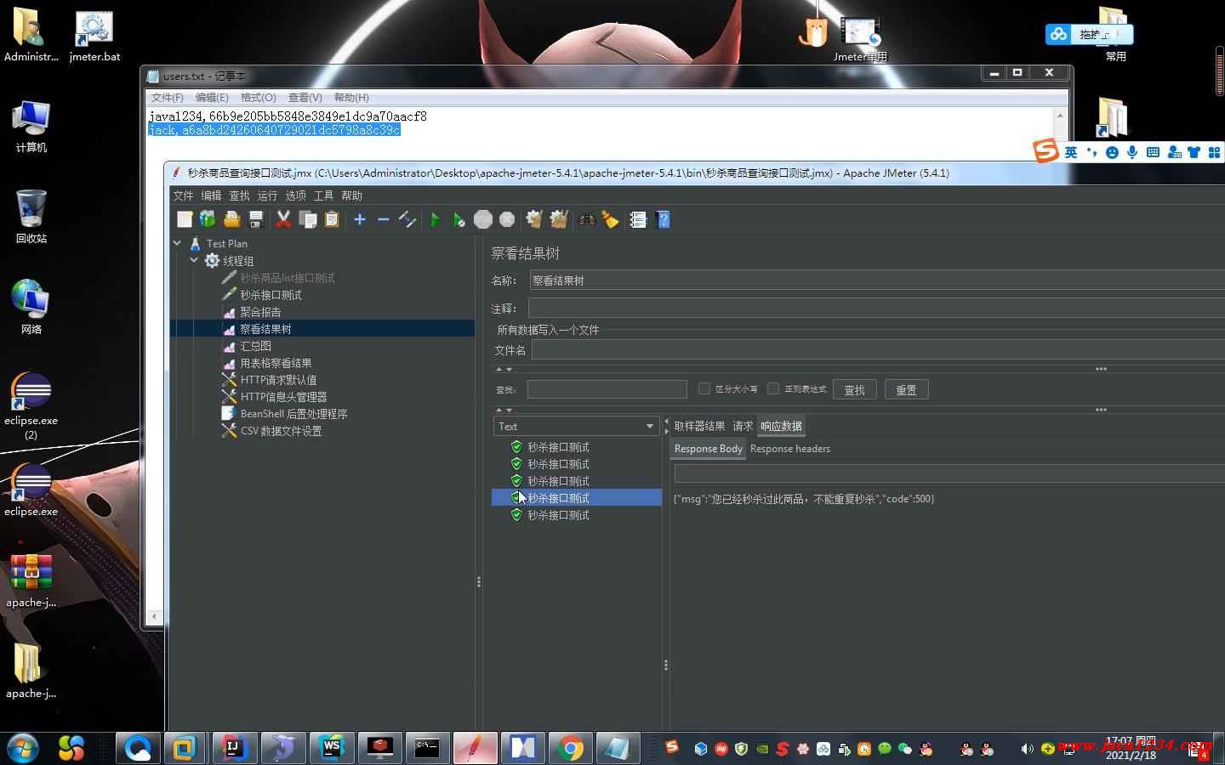Viewport: 1225px width, 765px height.
Task: Switch to the Response headers tab
Action: [790, 449]
